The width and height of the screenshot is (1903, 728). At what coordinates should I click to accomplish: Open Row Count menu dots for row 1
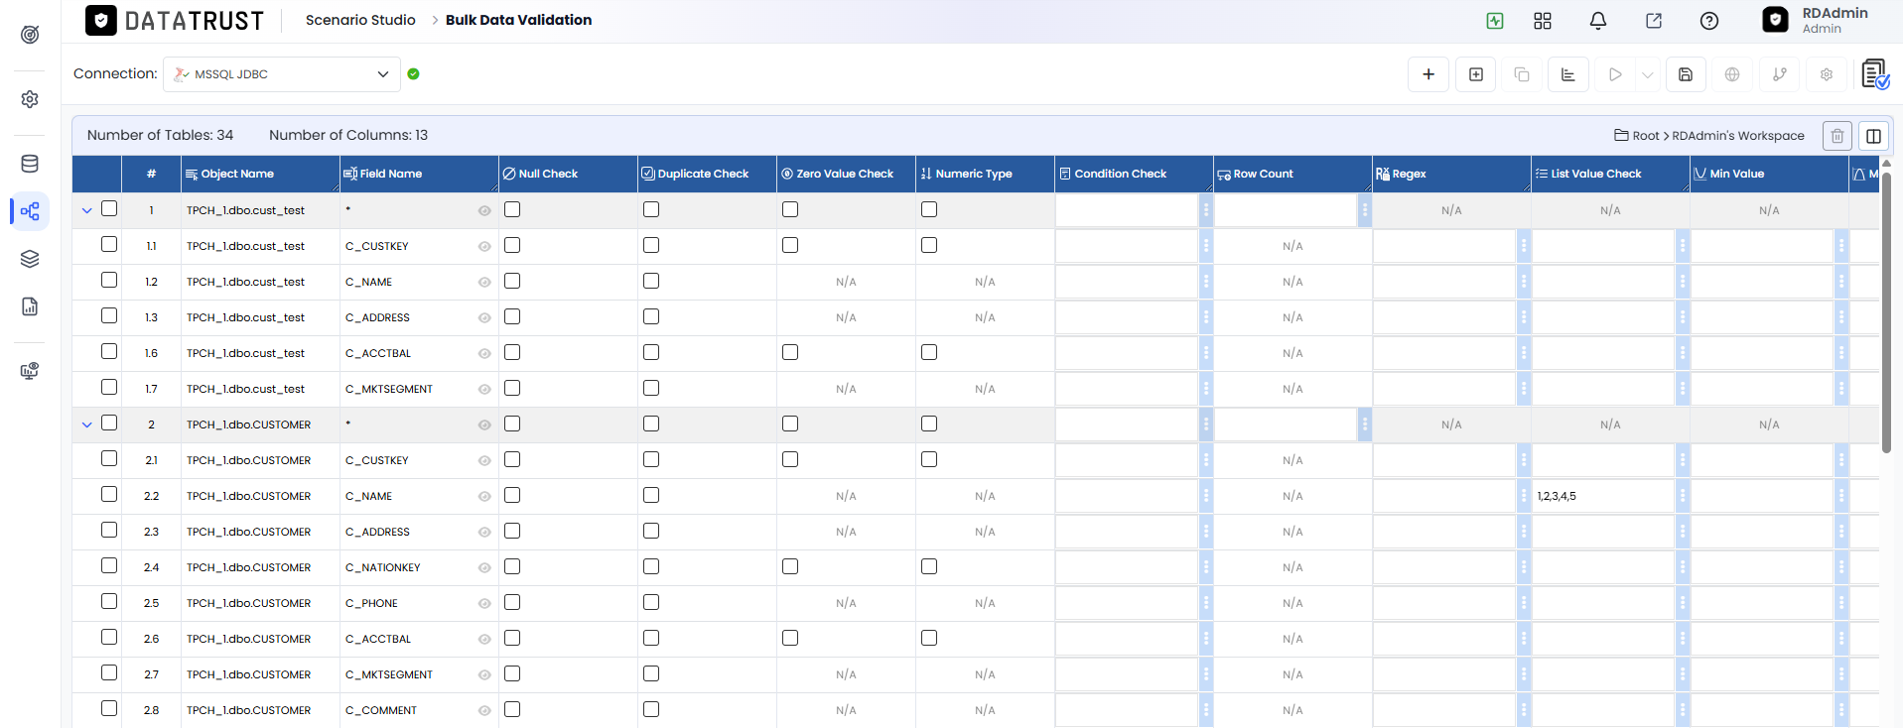[1365, 210]
